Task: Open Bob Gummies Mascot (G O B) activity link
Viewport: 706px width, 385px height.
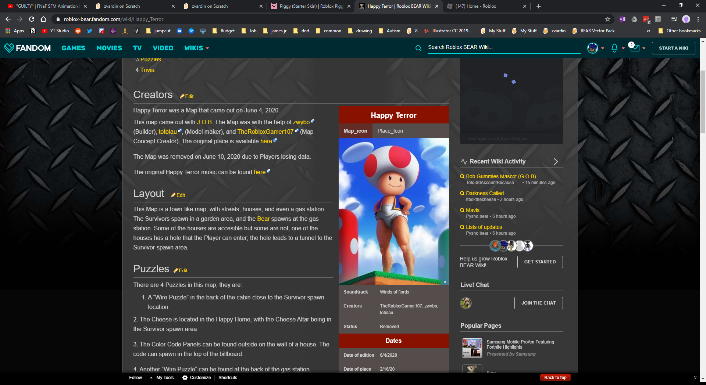Action: (501, 176)
